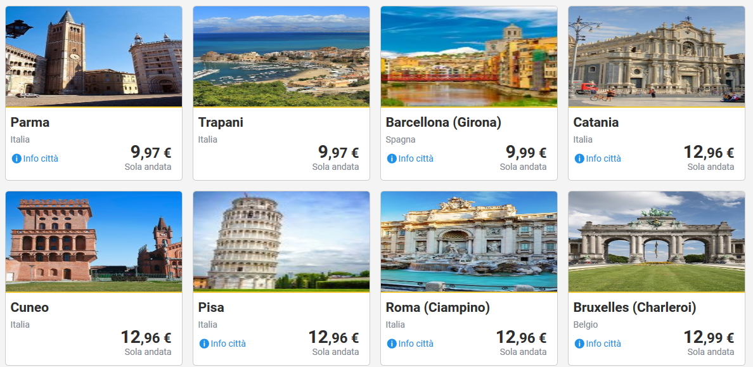Click the Trapani destination title

[221, 122]
